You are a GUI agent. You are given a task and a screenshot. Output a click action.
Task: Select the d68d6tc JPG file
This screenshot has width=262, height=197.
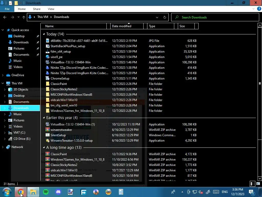(x=79, y=41)
